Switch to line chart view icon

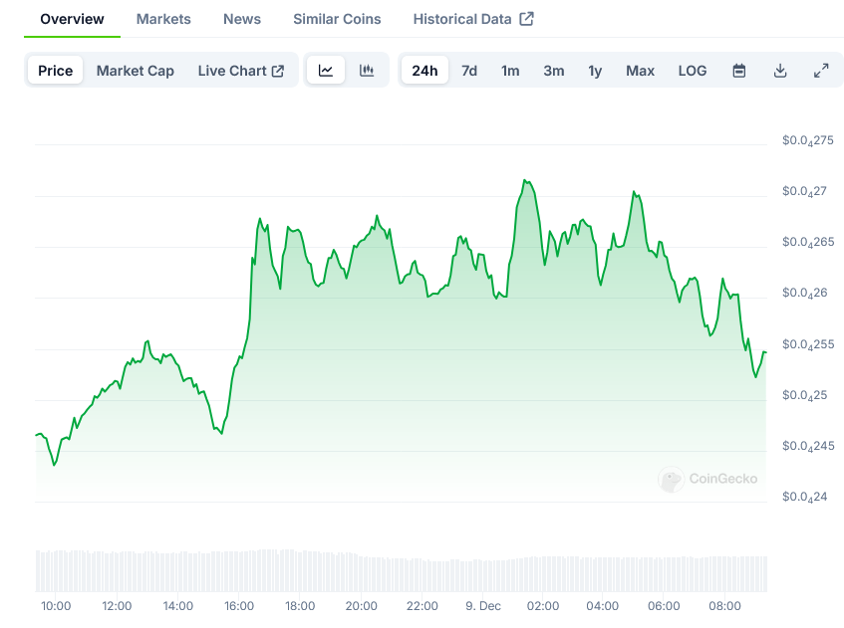click(326, 71)
